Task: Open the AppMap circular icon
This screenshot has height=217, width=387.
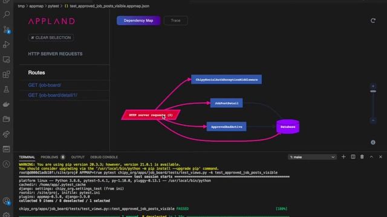Action: tap(7, 164)
